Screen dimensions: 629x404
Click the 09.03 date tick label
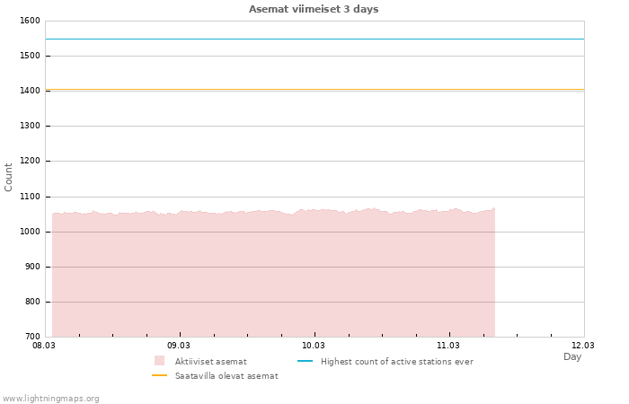pos(179,345)
